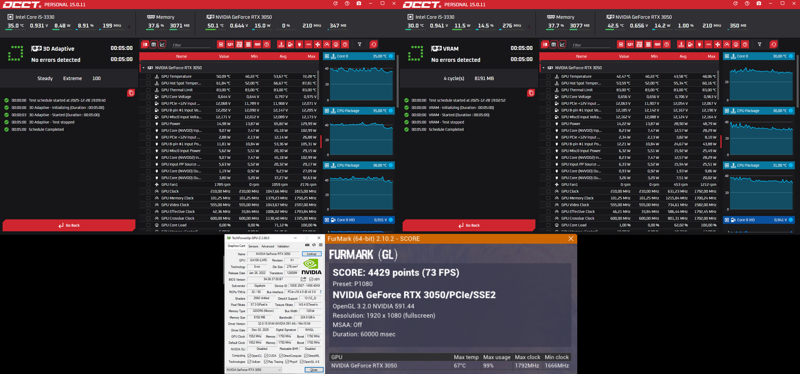Open Graphics Card tab in GPU-Z

(236, 246)
